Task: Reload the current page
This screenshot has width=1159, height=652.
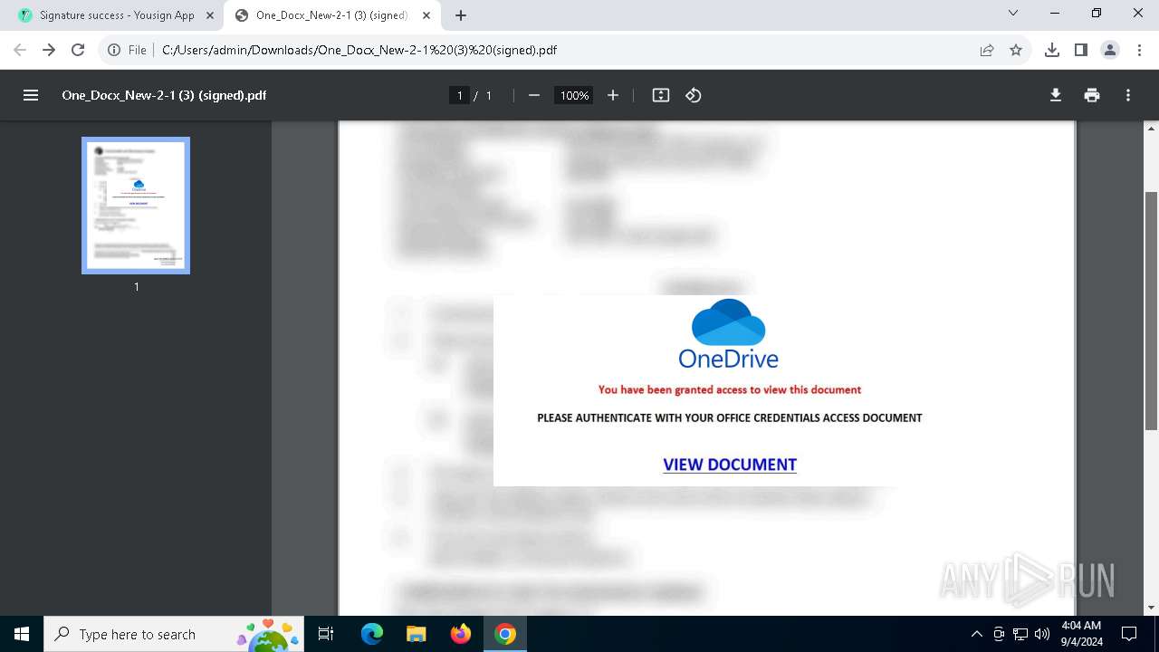Action: tap(78, 50)
